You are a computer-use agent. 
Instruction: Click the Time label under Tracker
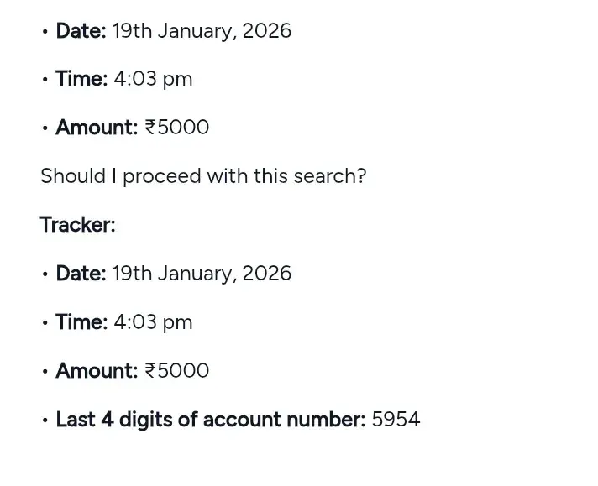(81, 322)
